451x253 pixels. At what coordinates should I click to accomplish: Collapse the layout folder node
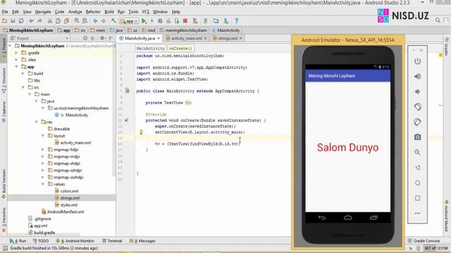click(x=43, y=136)
